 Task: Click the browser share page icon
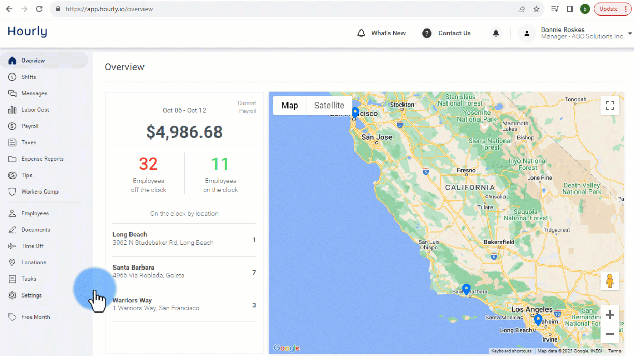coord(521,9)
